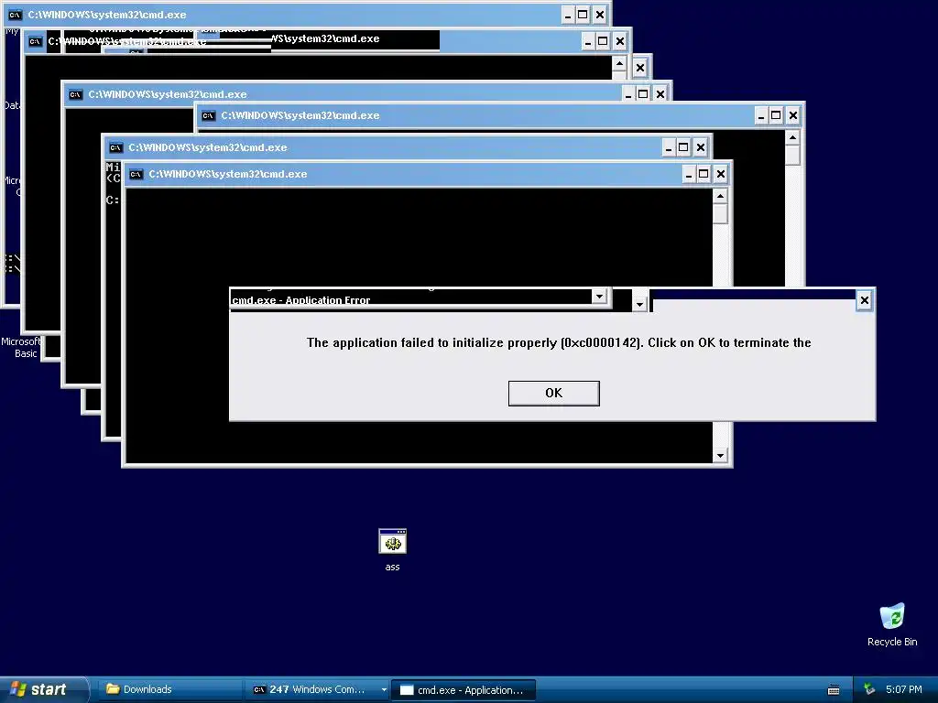Close the Application Error dialog with X
Image resolution: width=938 pixels, height=703 pixels.
pos(864,300)
